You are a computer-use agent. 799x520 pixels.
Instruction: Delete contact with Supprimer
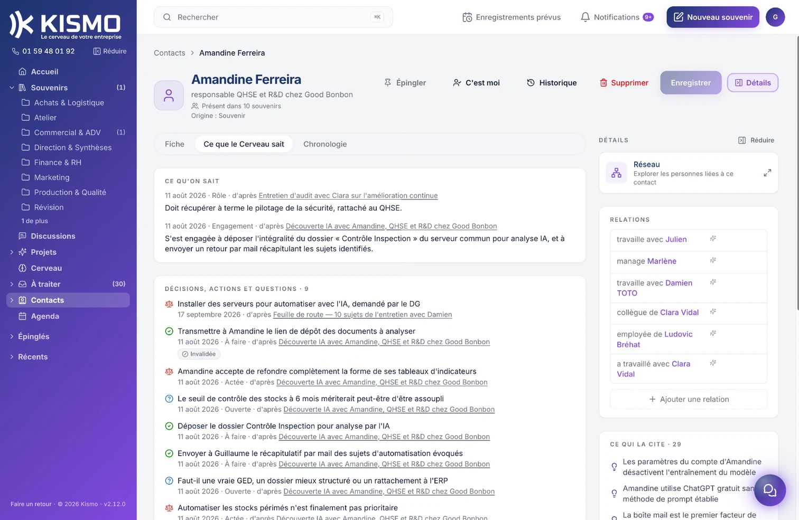click(x=624, y=83)
